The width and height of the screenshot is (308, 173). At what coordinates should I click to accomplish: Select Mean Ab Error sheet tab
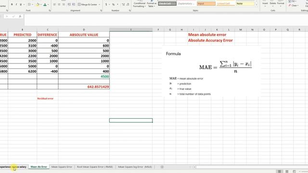(x=39, y=167)
